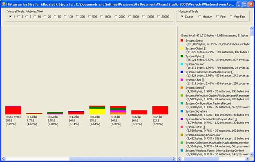Select the < 64 kB histogram bar
This screenshot has height=162, width=255.
pyautogui.click(x=160, y=110)
